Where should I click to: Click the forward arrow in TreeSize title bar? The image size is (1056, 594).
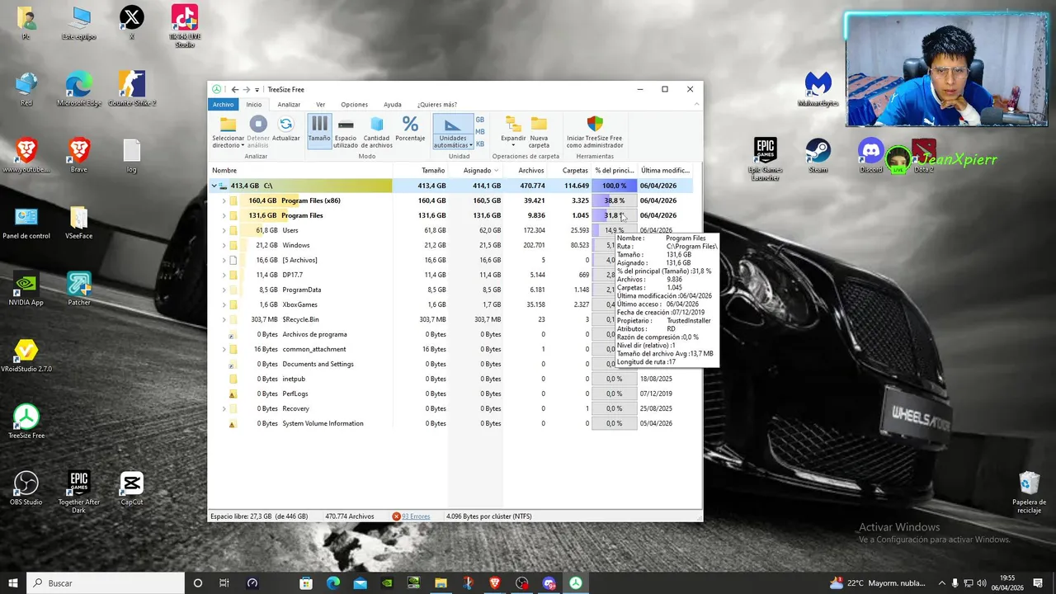point(246,89)
